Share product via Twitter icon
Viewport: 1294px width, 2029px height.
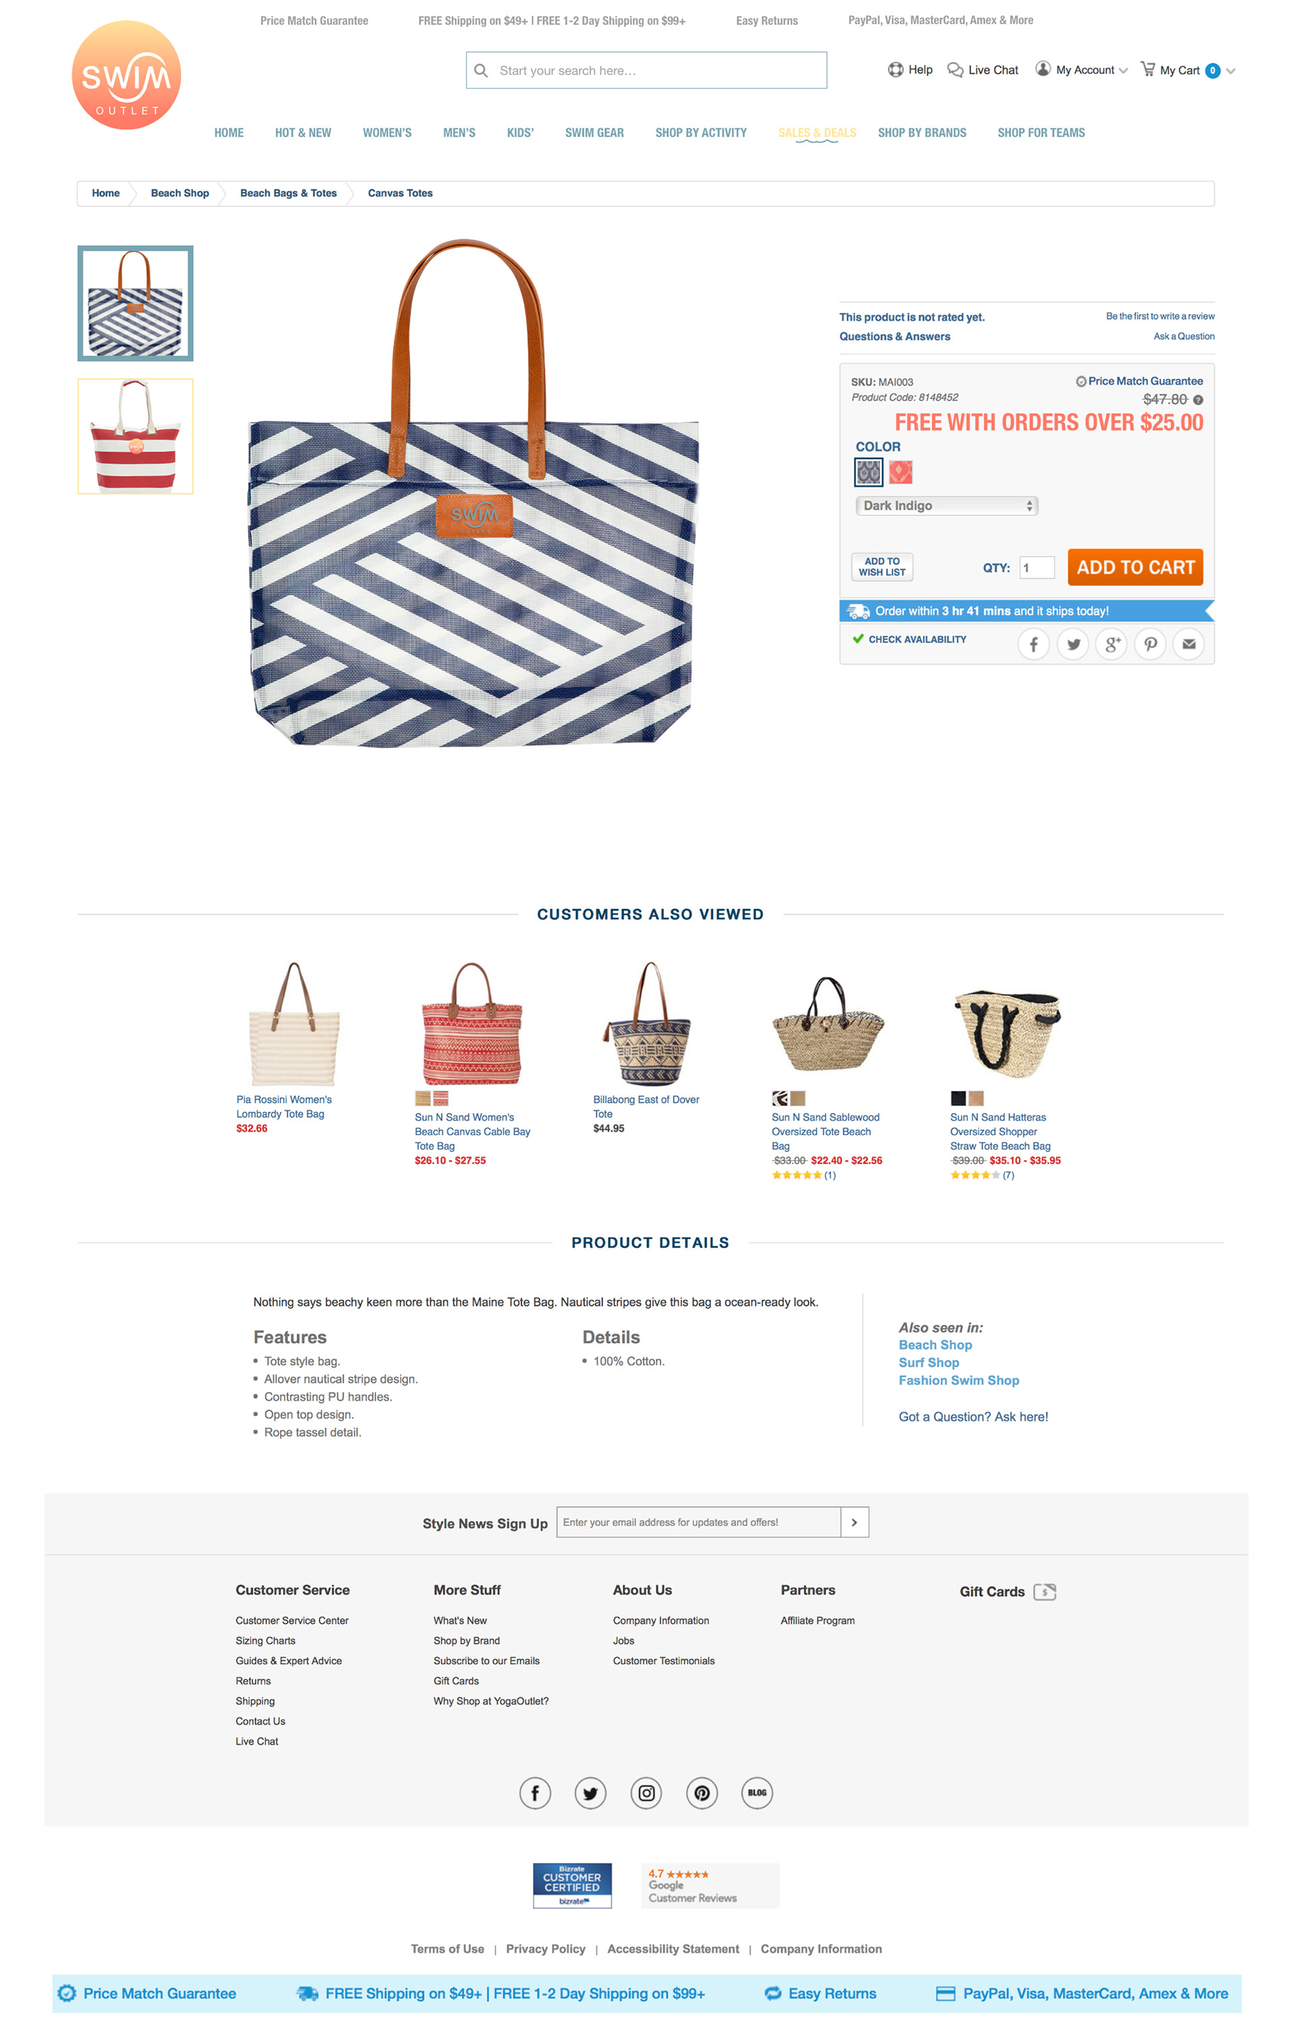(1072, 644)
